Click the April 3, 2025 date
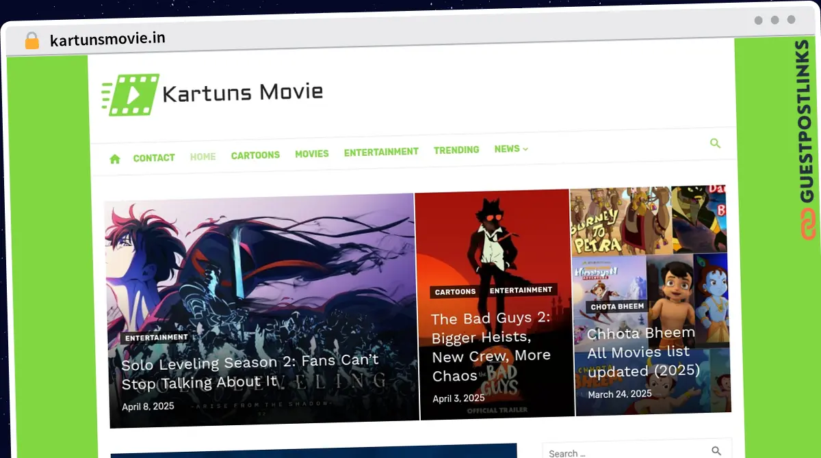Viewport: 821px width, 458px height. pyautogui.click(x=458, y=398)
